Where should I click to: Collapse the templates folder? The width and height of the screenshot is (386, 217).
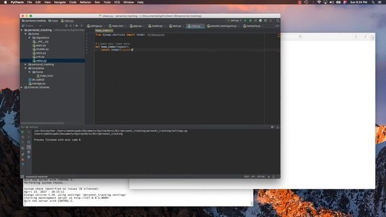tap(25, 68)
